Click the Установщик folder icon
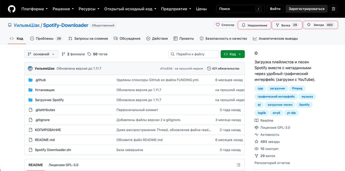The height and width of the screenshot is (171, 345). (x=30, y=90)
